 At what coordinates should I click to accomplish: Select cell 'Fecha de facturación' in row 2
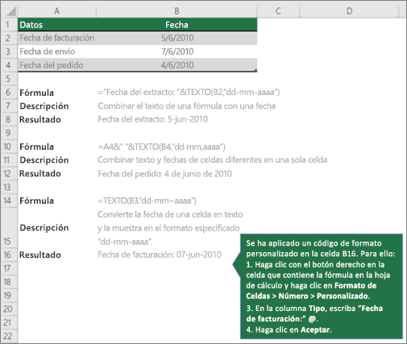point(57,38)
